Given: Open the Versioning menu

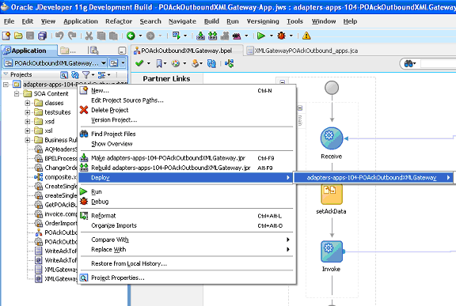Looking at the screenshot, I should point(263,21).
